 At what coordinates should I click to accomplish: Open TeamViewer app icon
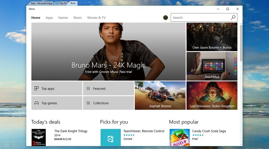(111, 138)
